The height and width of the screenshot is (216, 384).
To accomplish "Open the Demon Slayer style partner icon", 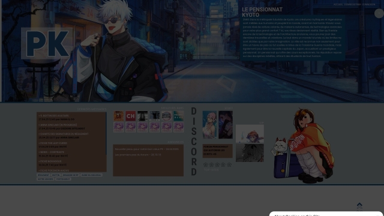I will [167, 116].
